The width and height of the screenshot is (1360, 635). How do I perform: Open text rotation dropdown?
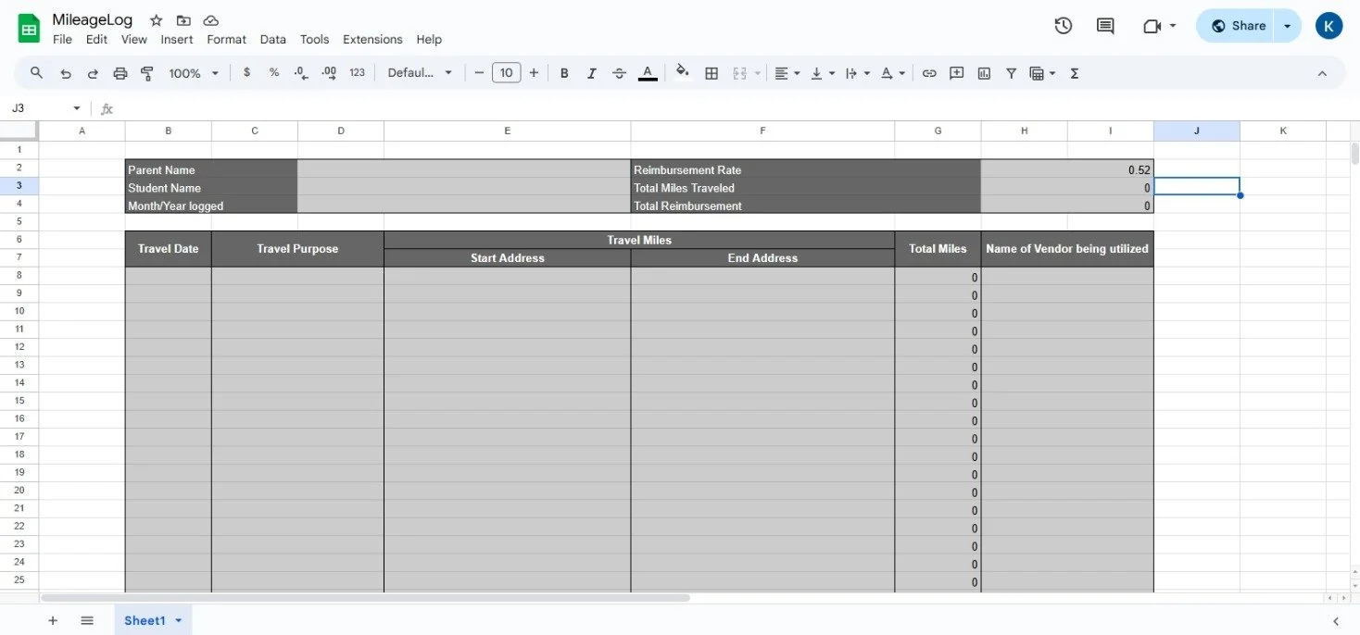[x=893, y=73]
